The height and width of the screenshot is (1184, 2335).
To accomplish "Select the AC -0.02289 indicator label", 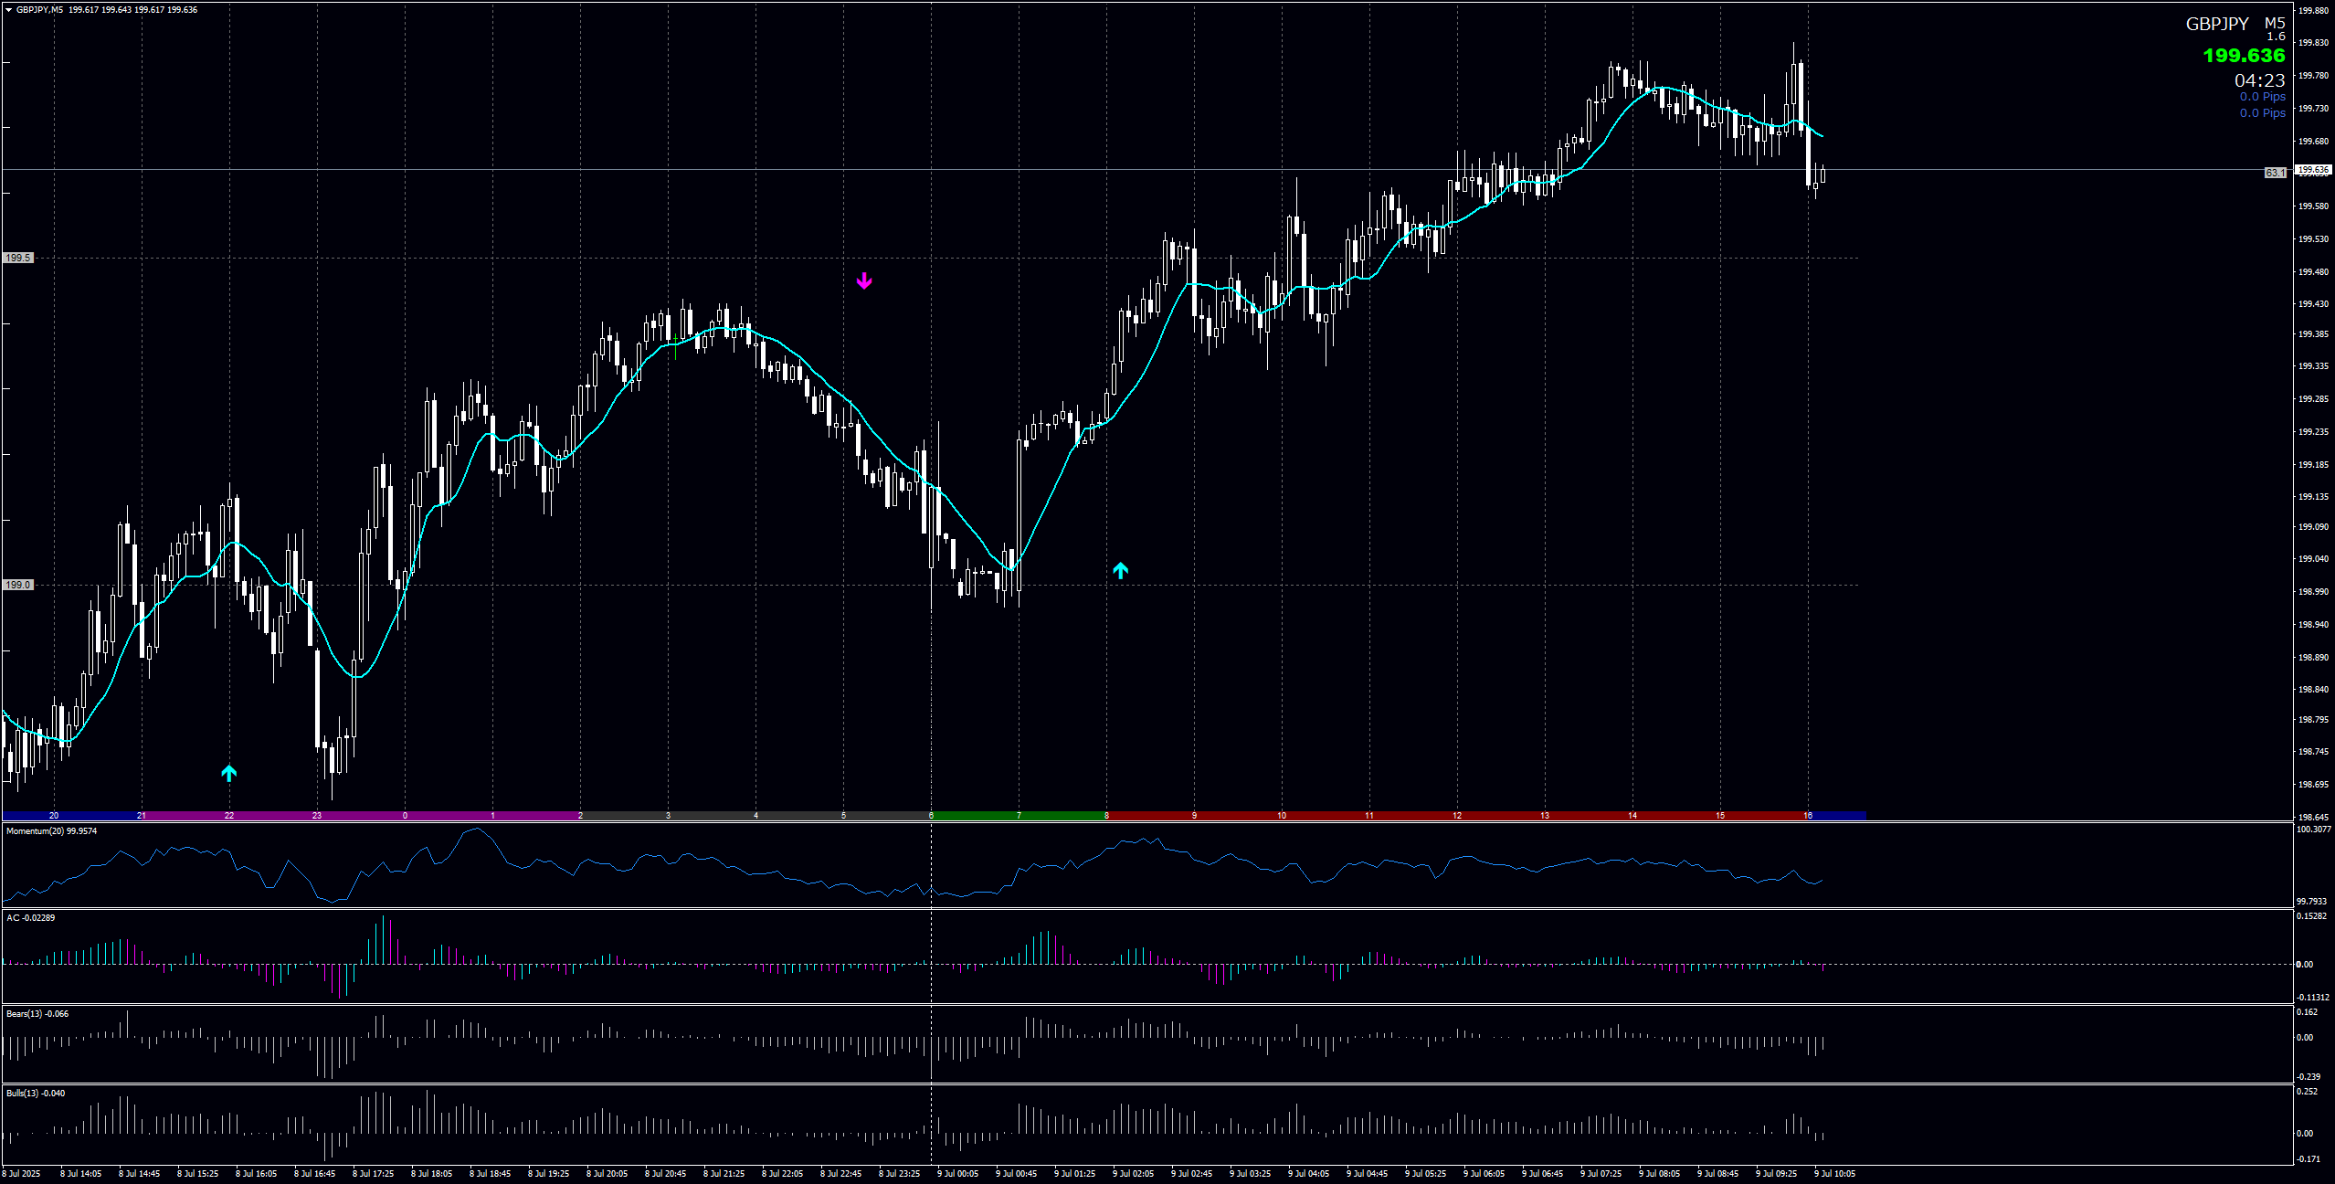I will point(31,918).
